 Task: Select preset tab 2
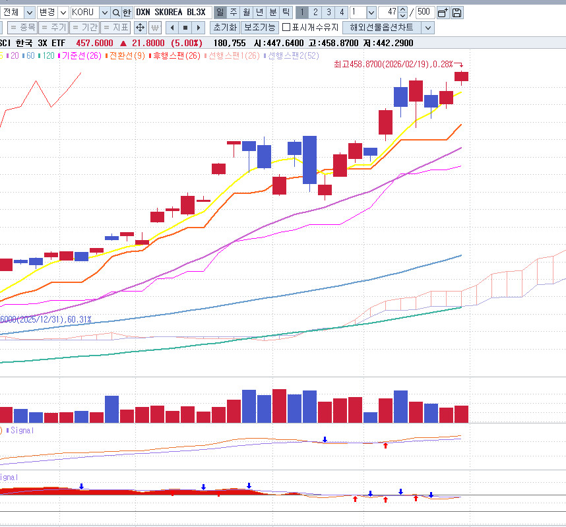(x=315, y=13)
